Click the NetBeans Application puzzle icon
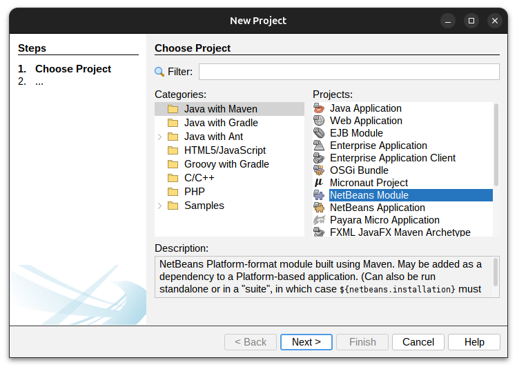 point(319,208)
